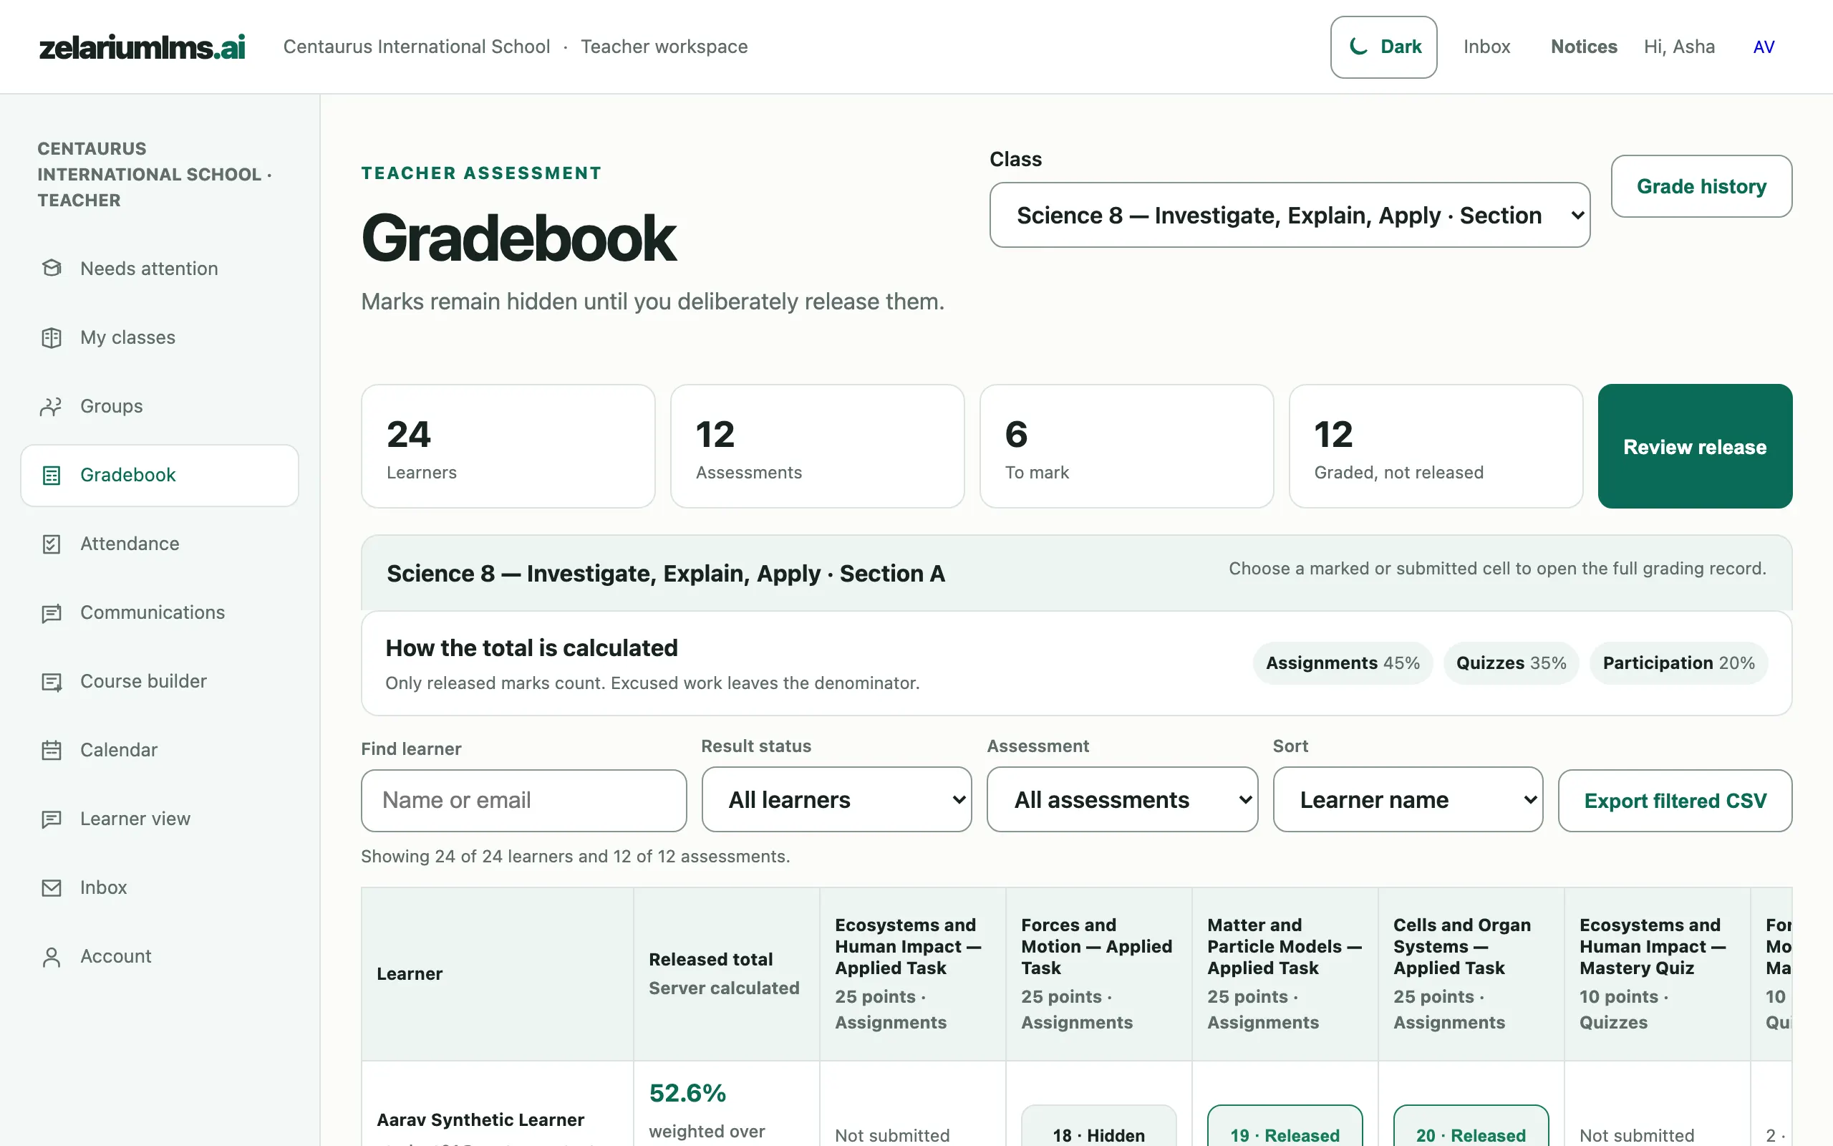
Task: Click the moon icon in Dark button
Action: coord(1359,47)
